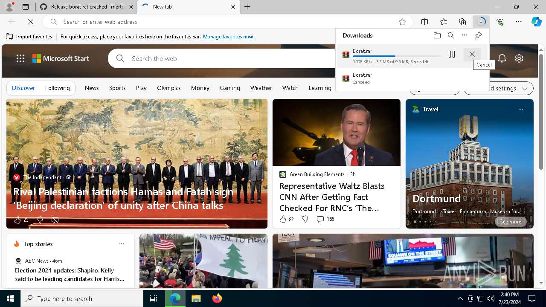Image resolution: width=546 pixels, height=307 pixels.
Task: Open Manage favorites now link
Action: click(x=228, y=37)
